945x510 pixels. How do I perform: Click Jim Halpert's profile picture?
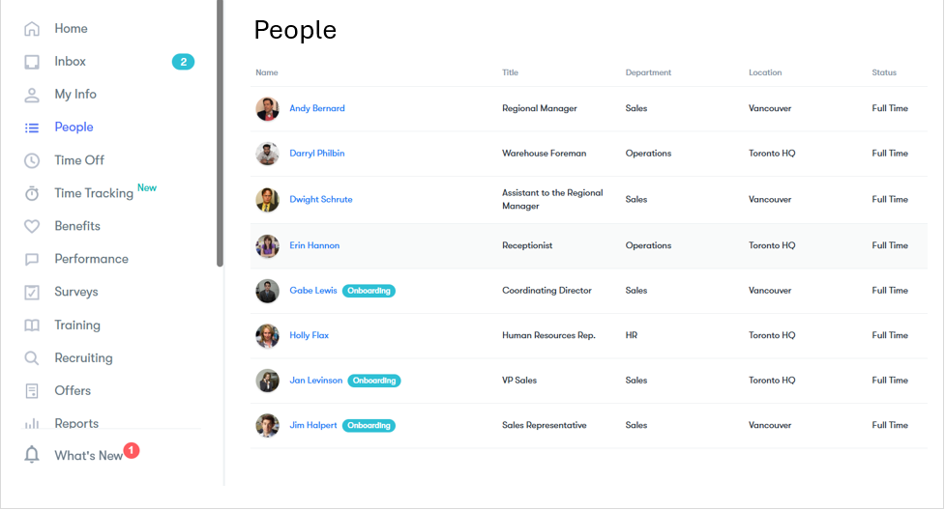click(267, 425)
